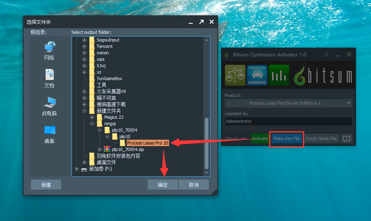
Task: Collapse the 新建文件夹 folder node
Action: 84,111
